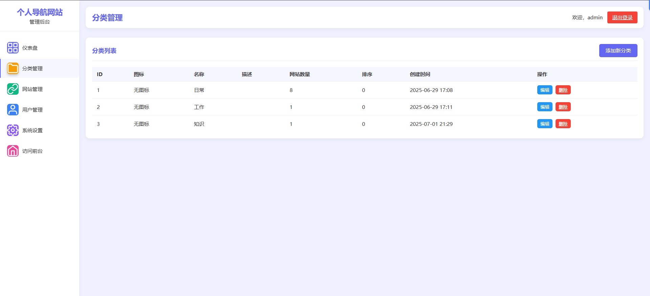650x296 pixels.
Task: Click the 个人导航网站 site title
Action: pyautogui.click(x=40, y=13)
